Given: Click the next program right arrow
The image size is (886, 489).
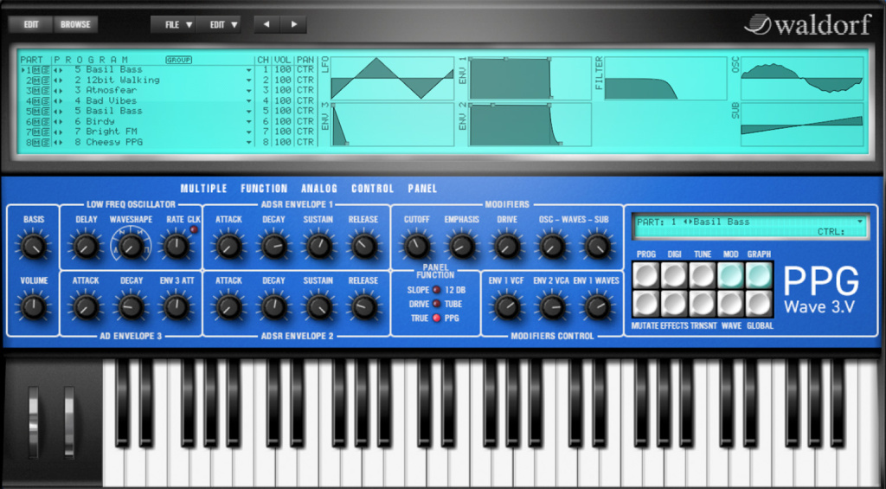Looking at the screenshot, I should point(294,24).
